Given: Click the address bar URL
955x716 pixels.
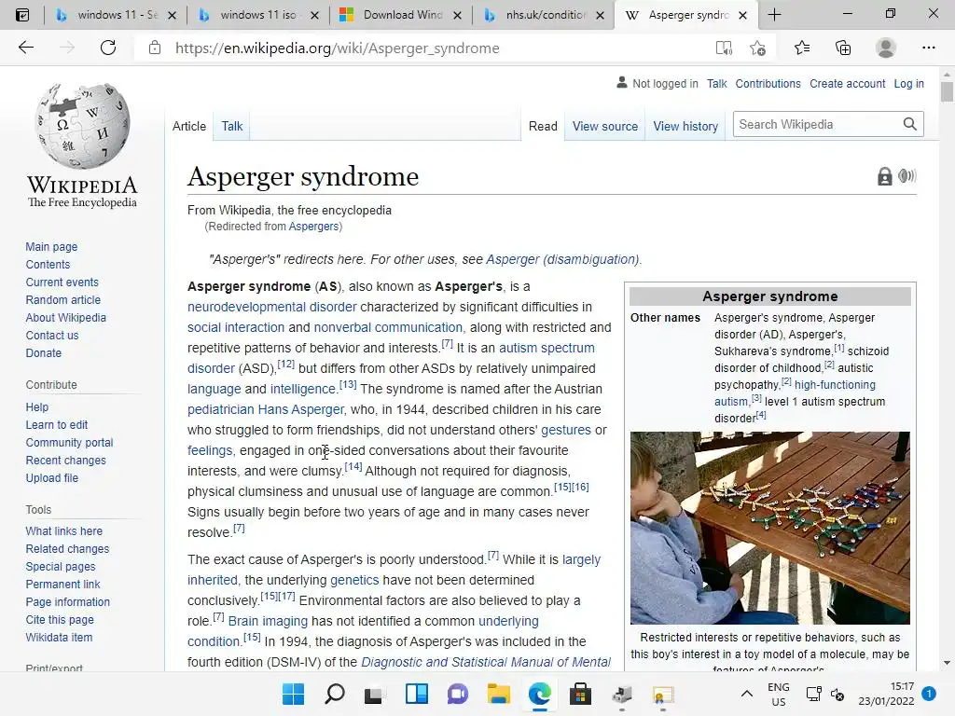Looking at the screenshot, I should (x=338, y=48).
